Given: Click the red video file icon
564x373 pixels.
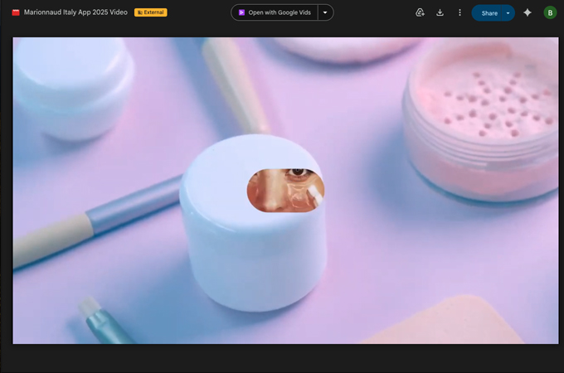Looking at the screenshot, I should coord(16,12).
